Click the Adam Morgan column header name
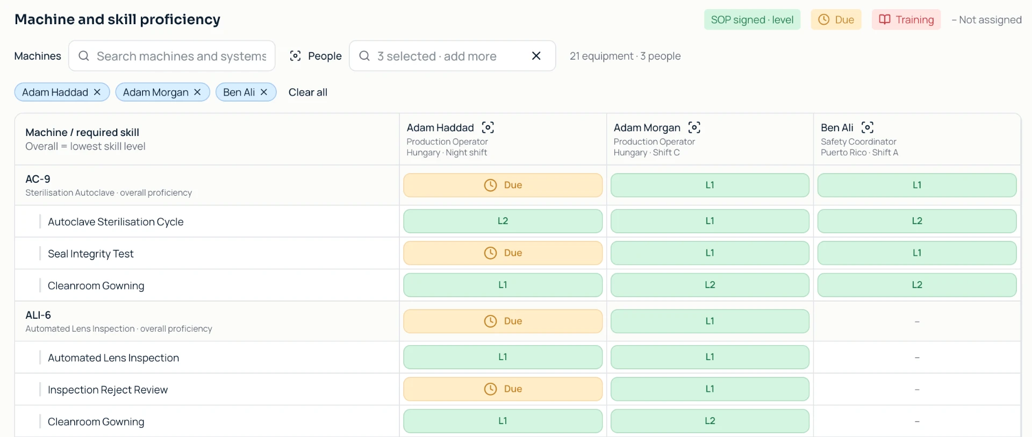The width and height of the screenshot is (1032, 437). (x=647, y=127)
